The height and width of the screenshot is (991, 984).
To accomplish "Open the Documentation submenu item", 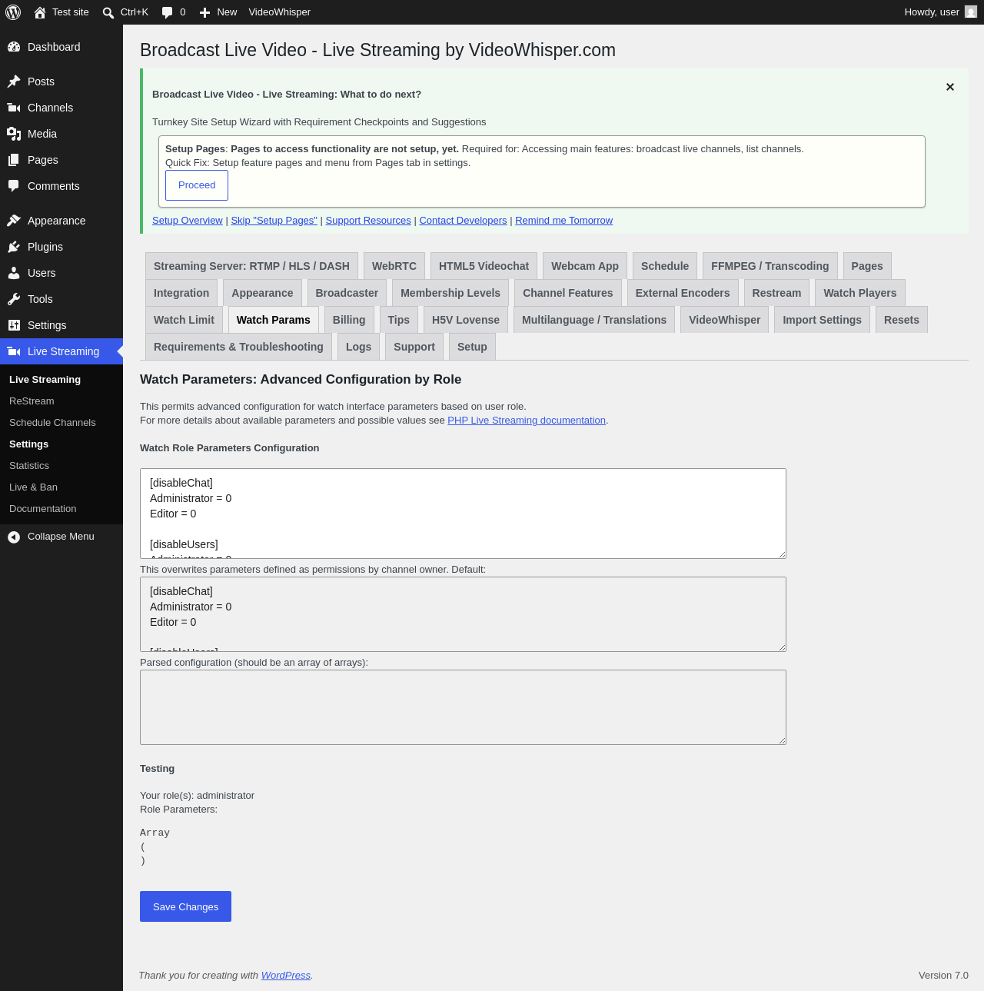I will [43, 509].
